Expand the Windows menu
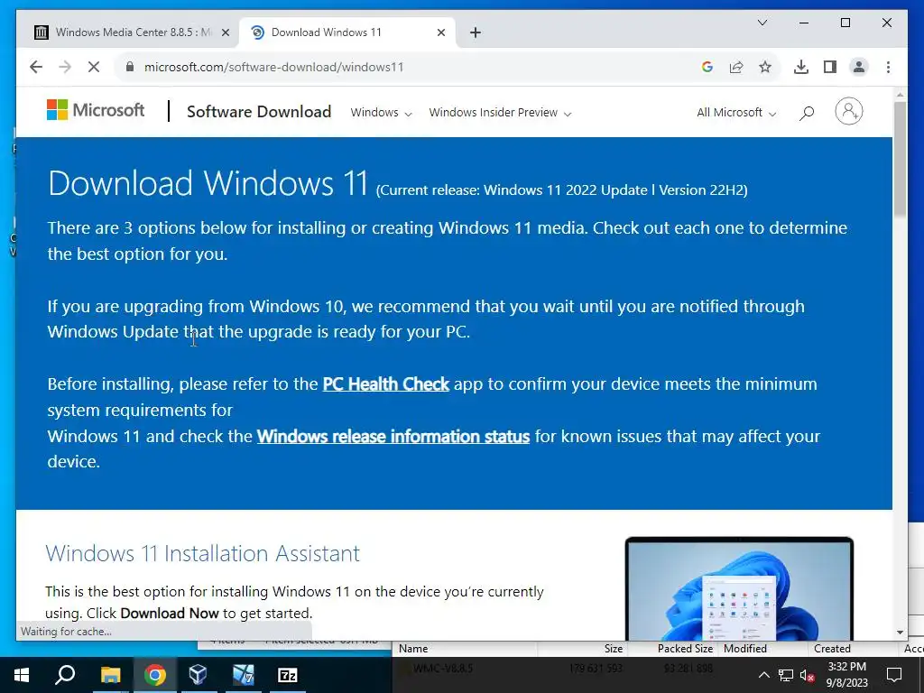The image size is (924, 693). click(381, 113)
